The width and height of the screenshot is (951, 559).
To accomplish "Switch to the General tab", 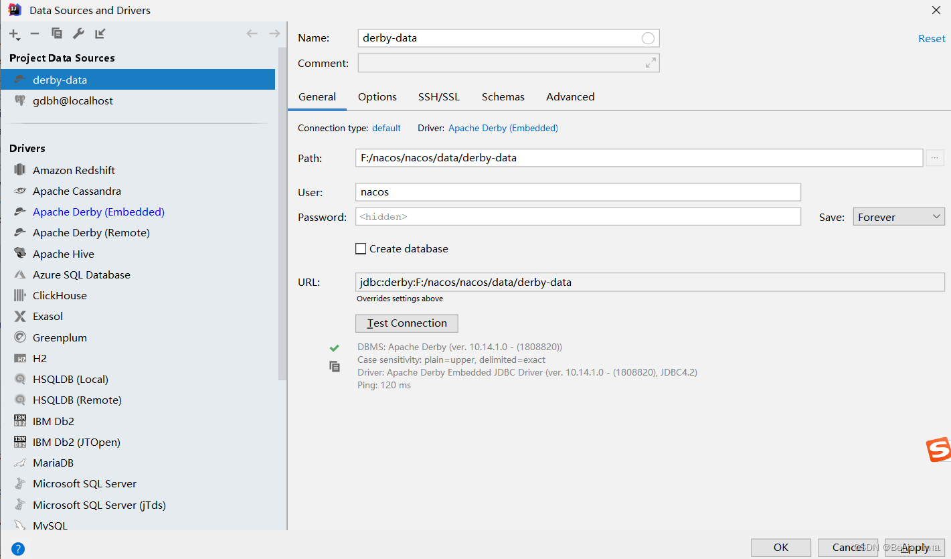I will coord(317,96).
